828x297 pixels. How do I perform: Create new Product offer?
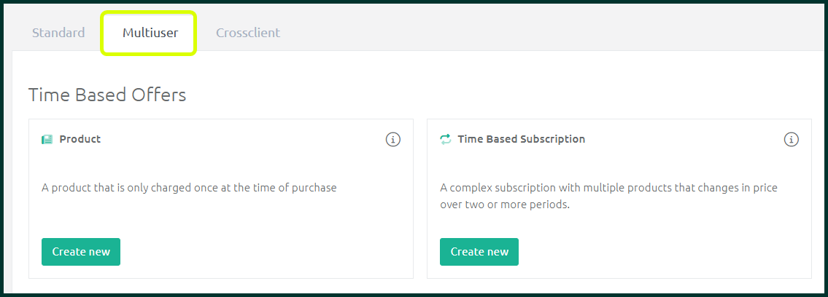point(81,252)
